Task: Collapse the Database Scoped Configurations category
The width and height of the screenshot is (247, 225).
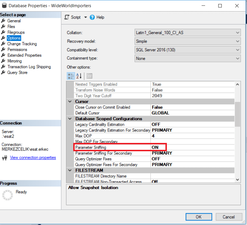Action: 70,119
